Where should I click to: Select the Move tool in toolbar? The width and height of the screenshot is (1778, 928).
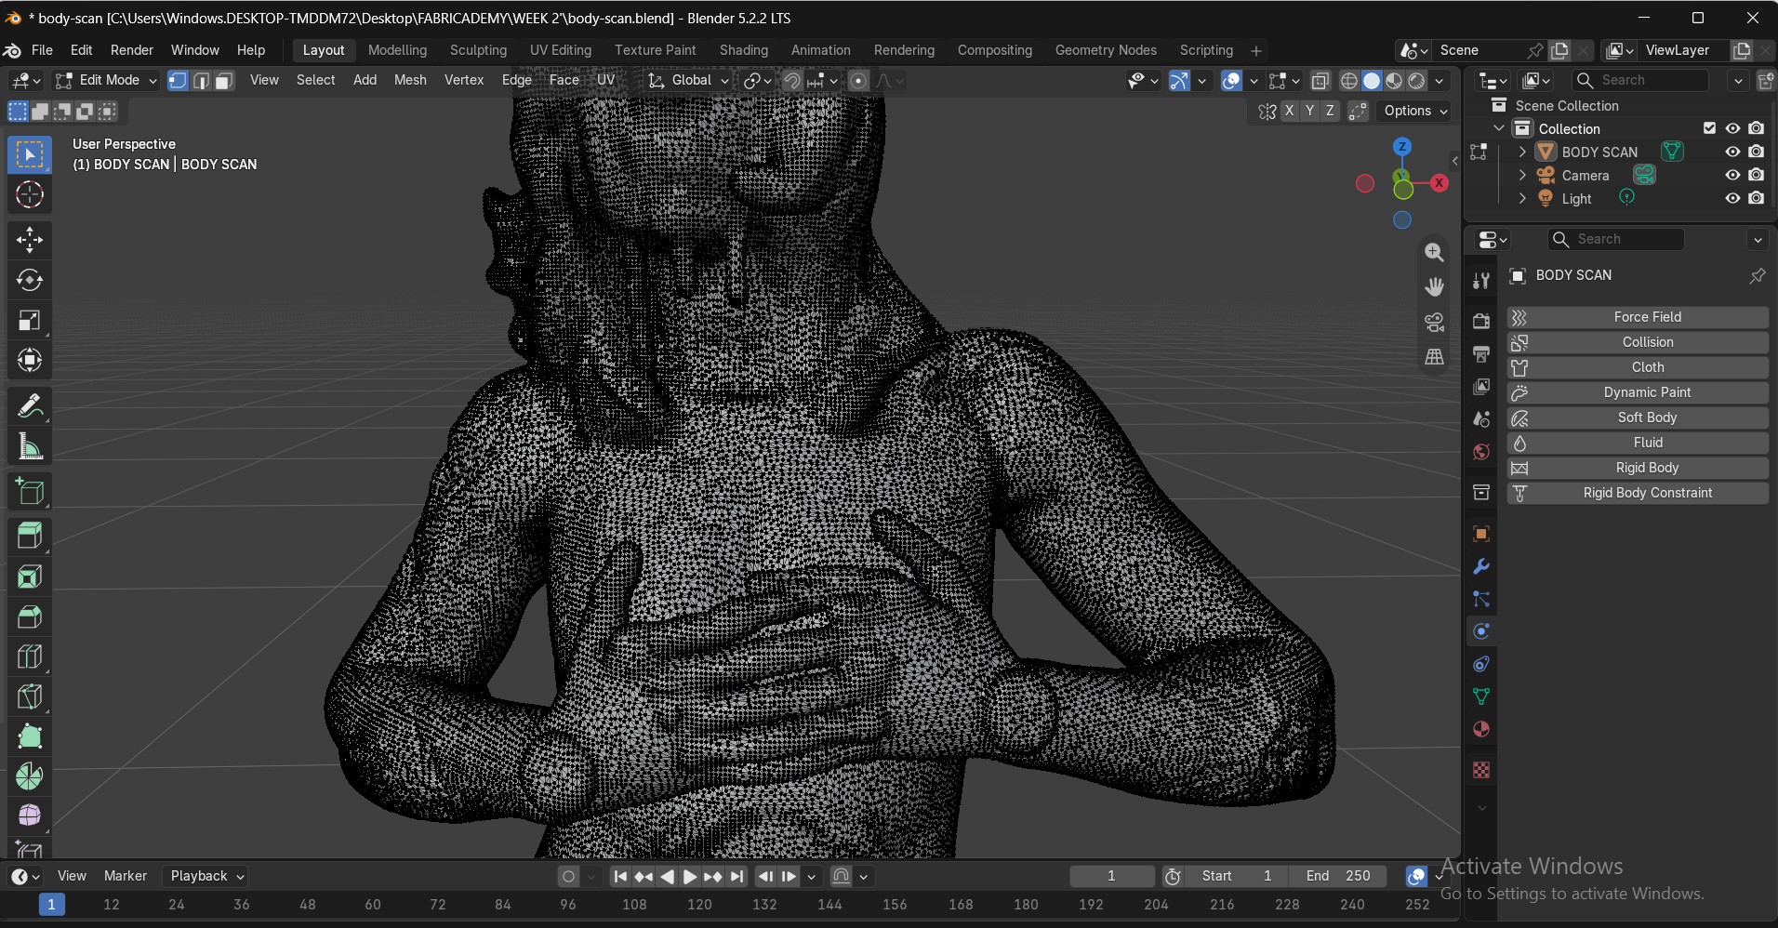click(x=30, y=239)
